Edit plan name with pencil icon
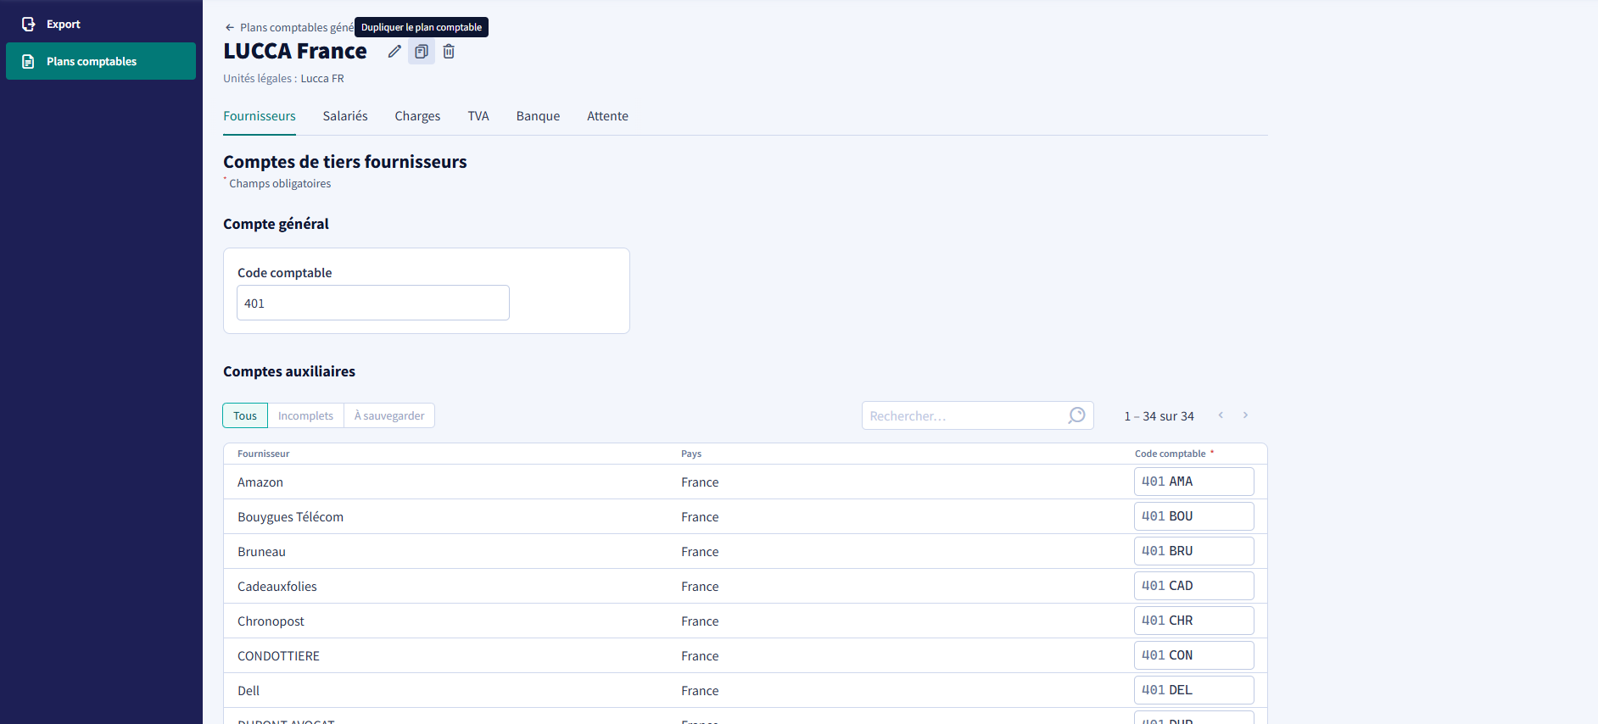Screen dimensions: 1598x724 click(394, 52)
